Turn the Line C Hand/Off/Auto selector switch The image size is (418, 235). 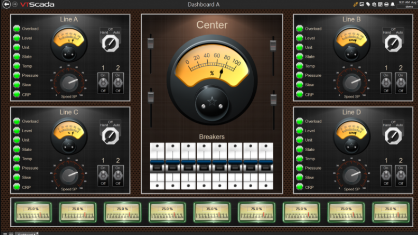(110, 136)
